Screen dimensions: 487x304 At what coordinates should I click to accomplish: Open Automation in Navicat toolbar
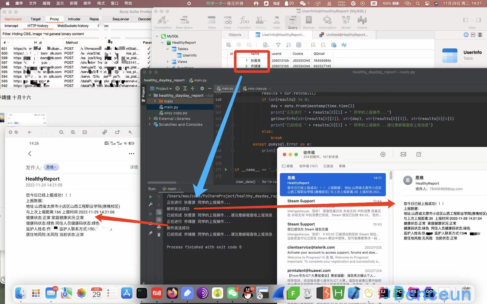[327, 22]
